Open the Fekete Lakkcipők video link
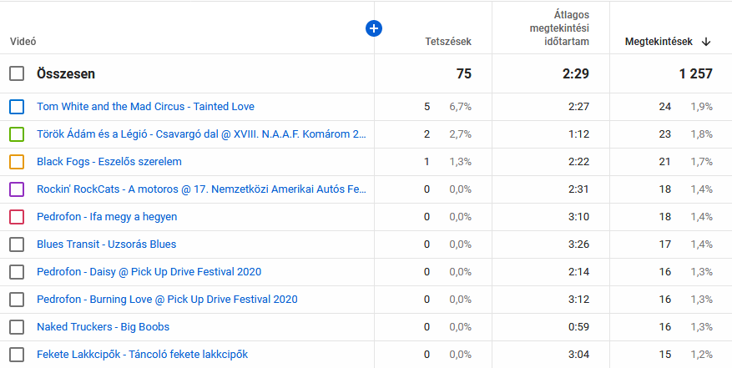This screenshot has height=368, width=732. pyautogui.click(x=143, y=355)
